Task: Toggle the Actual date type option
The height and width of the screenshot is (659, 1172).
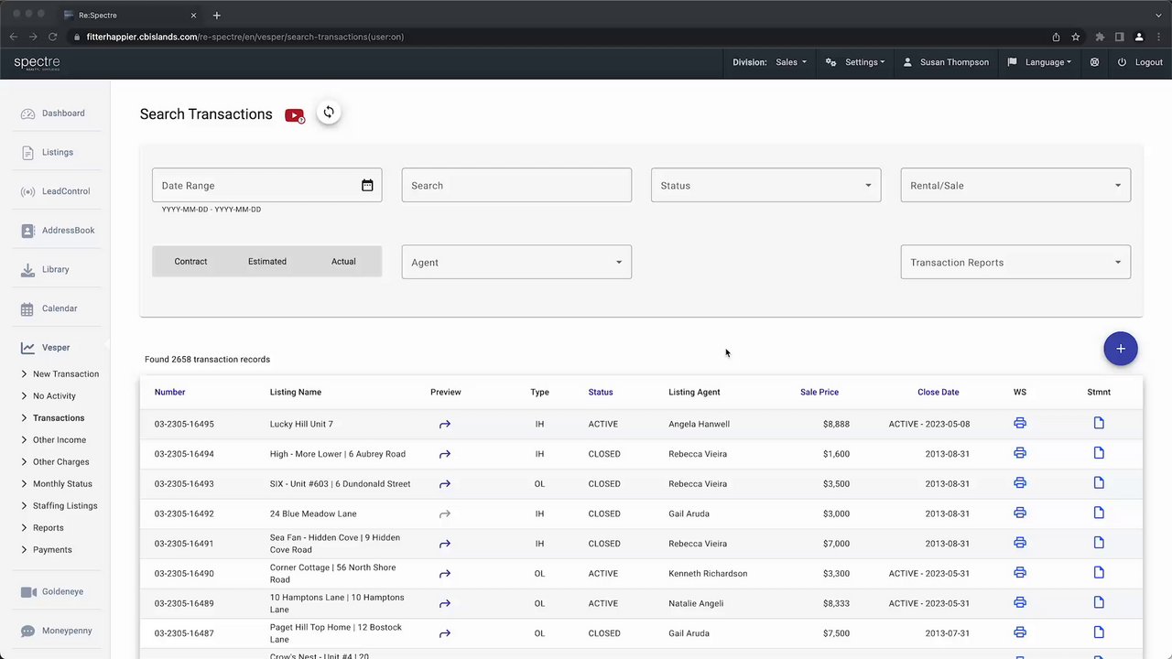Action: pos(343,262)
